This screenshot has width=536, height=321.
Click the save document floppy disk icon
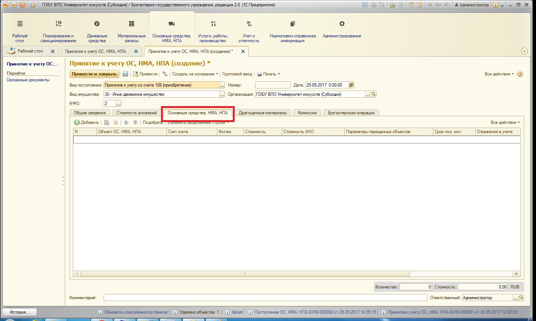(125, 74)
